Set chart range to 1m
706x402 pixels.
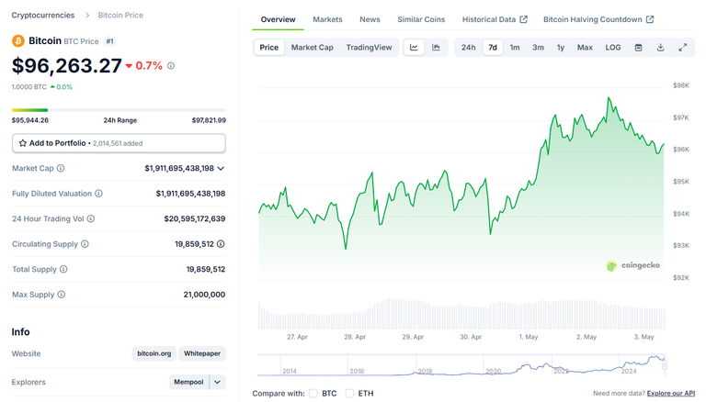pos(515,47)
